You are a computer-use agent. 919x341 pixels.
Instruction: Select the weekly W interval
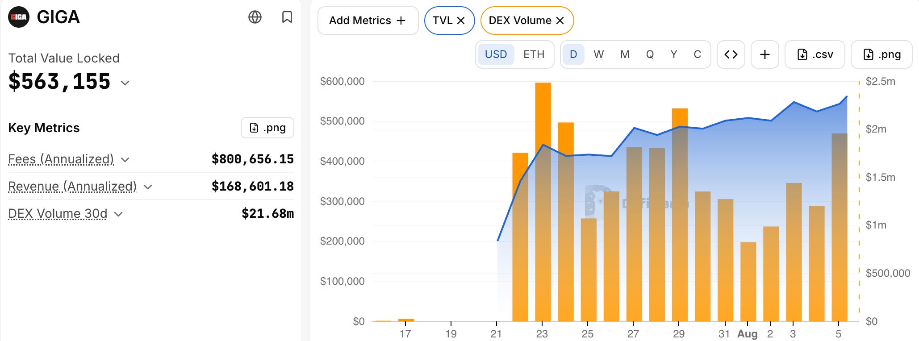(x=599, y=54)
